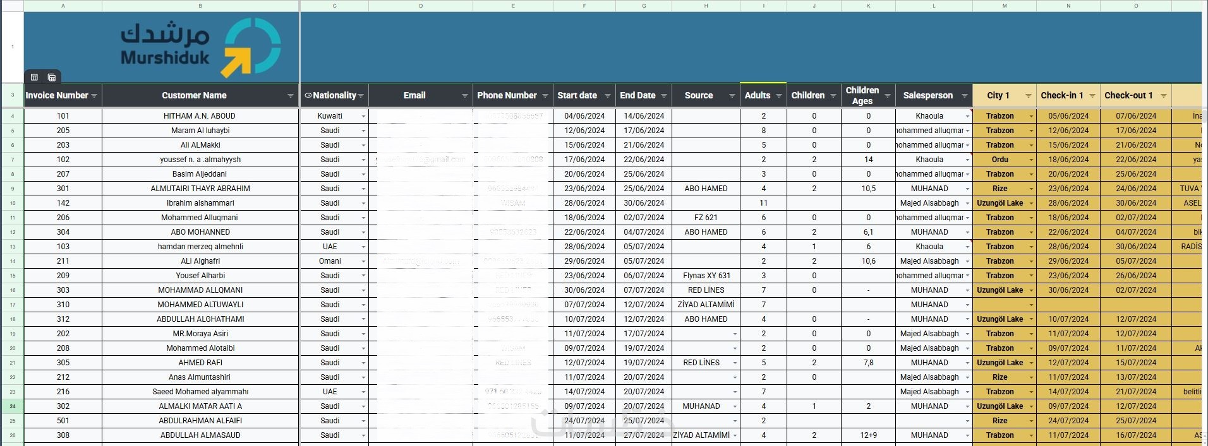Select row 24 header
Screen dimensions: 1208x446
(12, 406)
